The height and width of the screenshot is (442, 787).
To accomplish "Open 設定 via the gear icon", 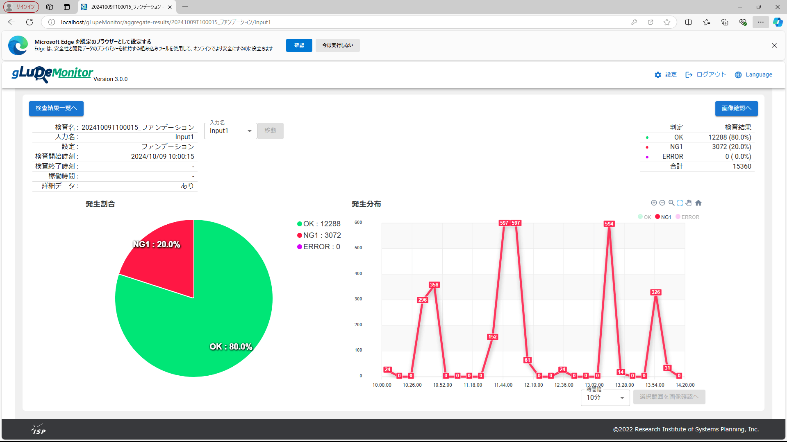I will (x=658, y=75).
